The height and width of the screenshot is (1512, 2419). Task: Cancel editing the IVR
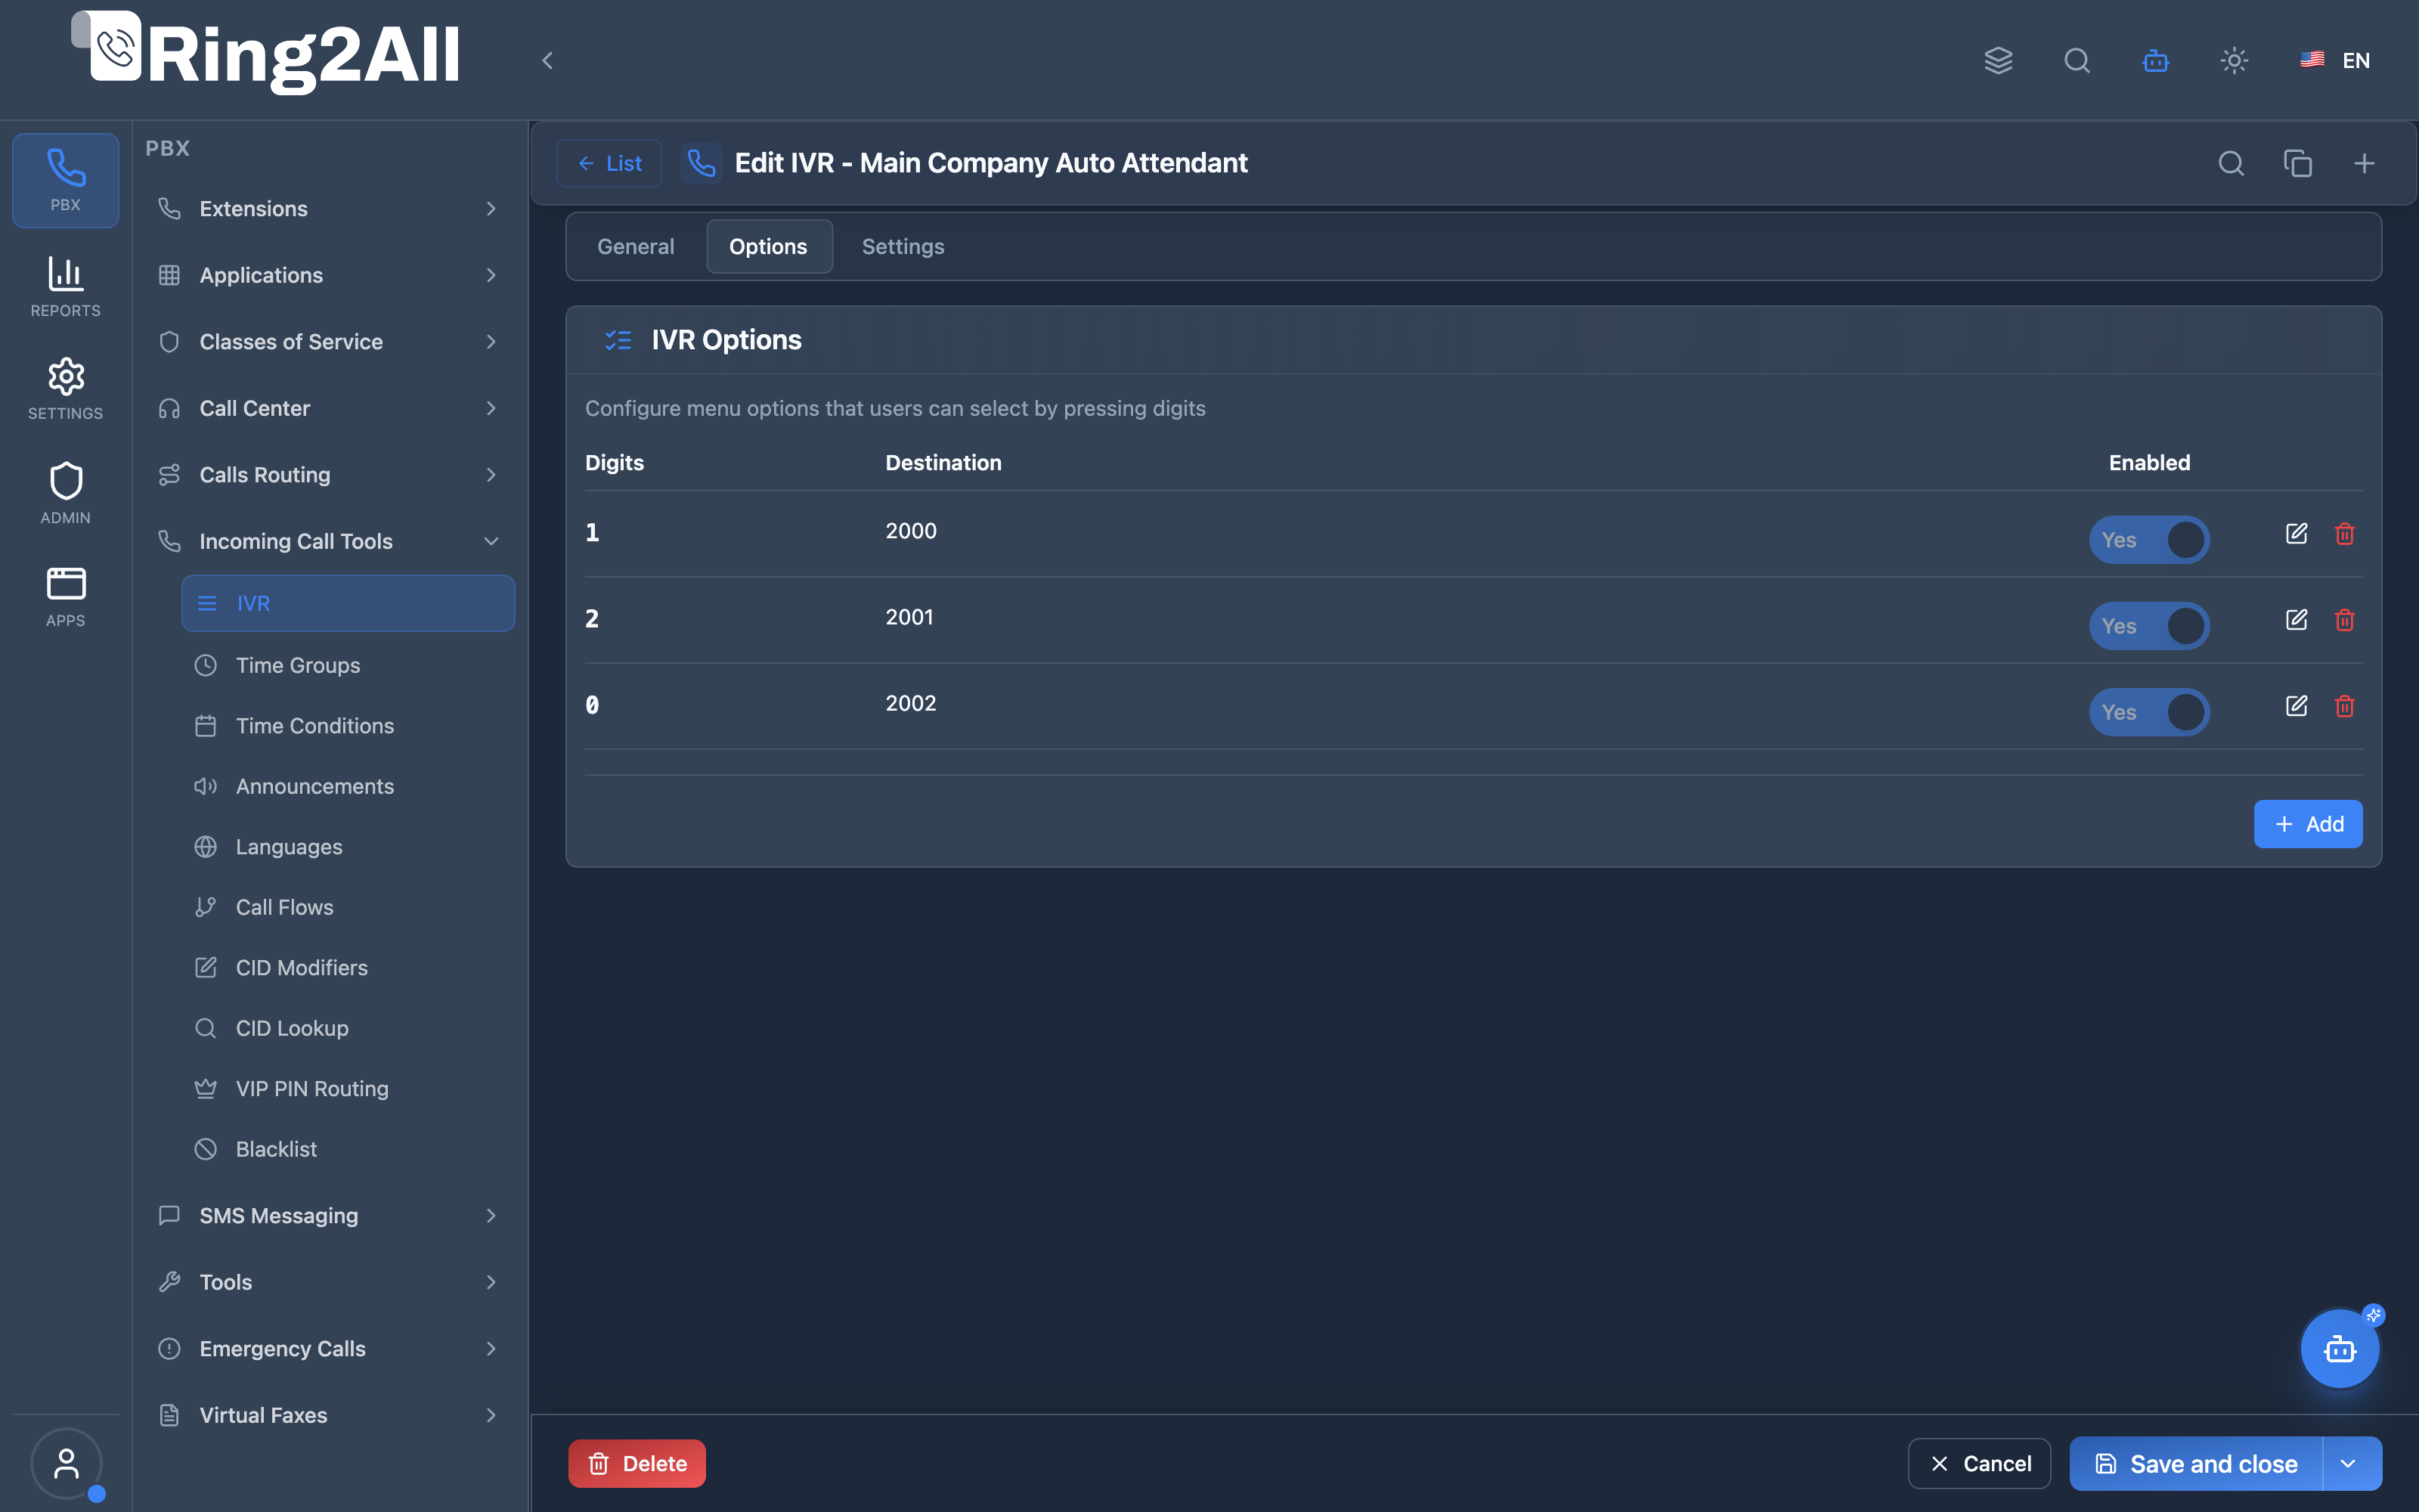[1979, 1463]
